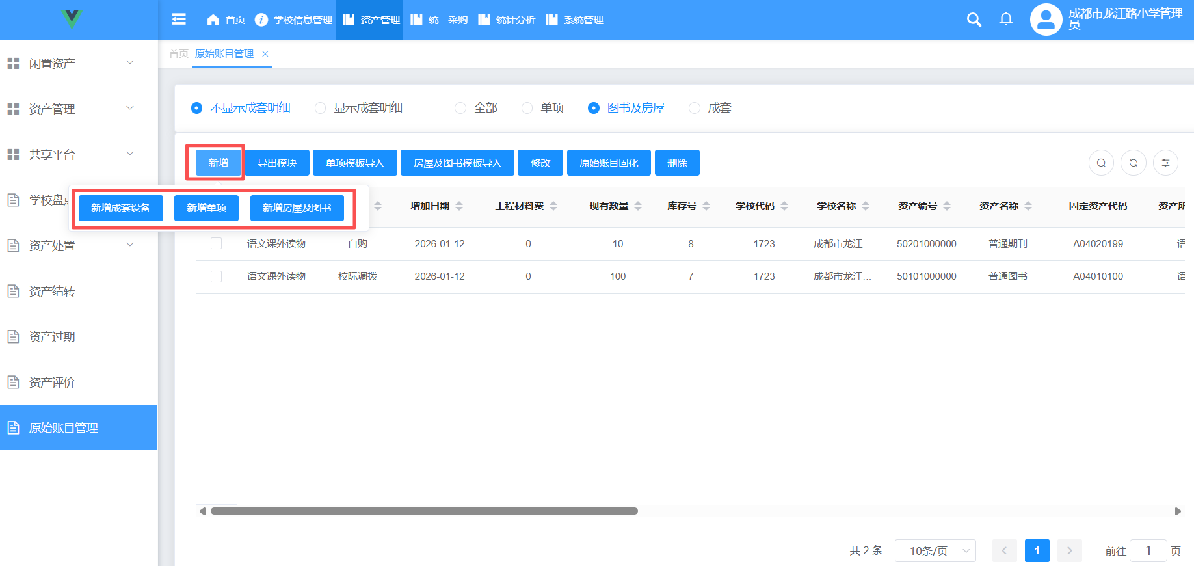Screen dimensions: 1194x566
Task: Click the user avatar icon
Action: (1046, 20)
